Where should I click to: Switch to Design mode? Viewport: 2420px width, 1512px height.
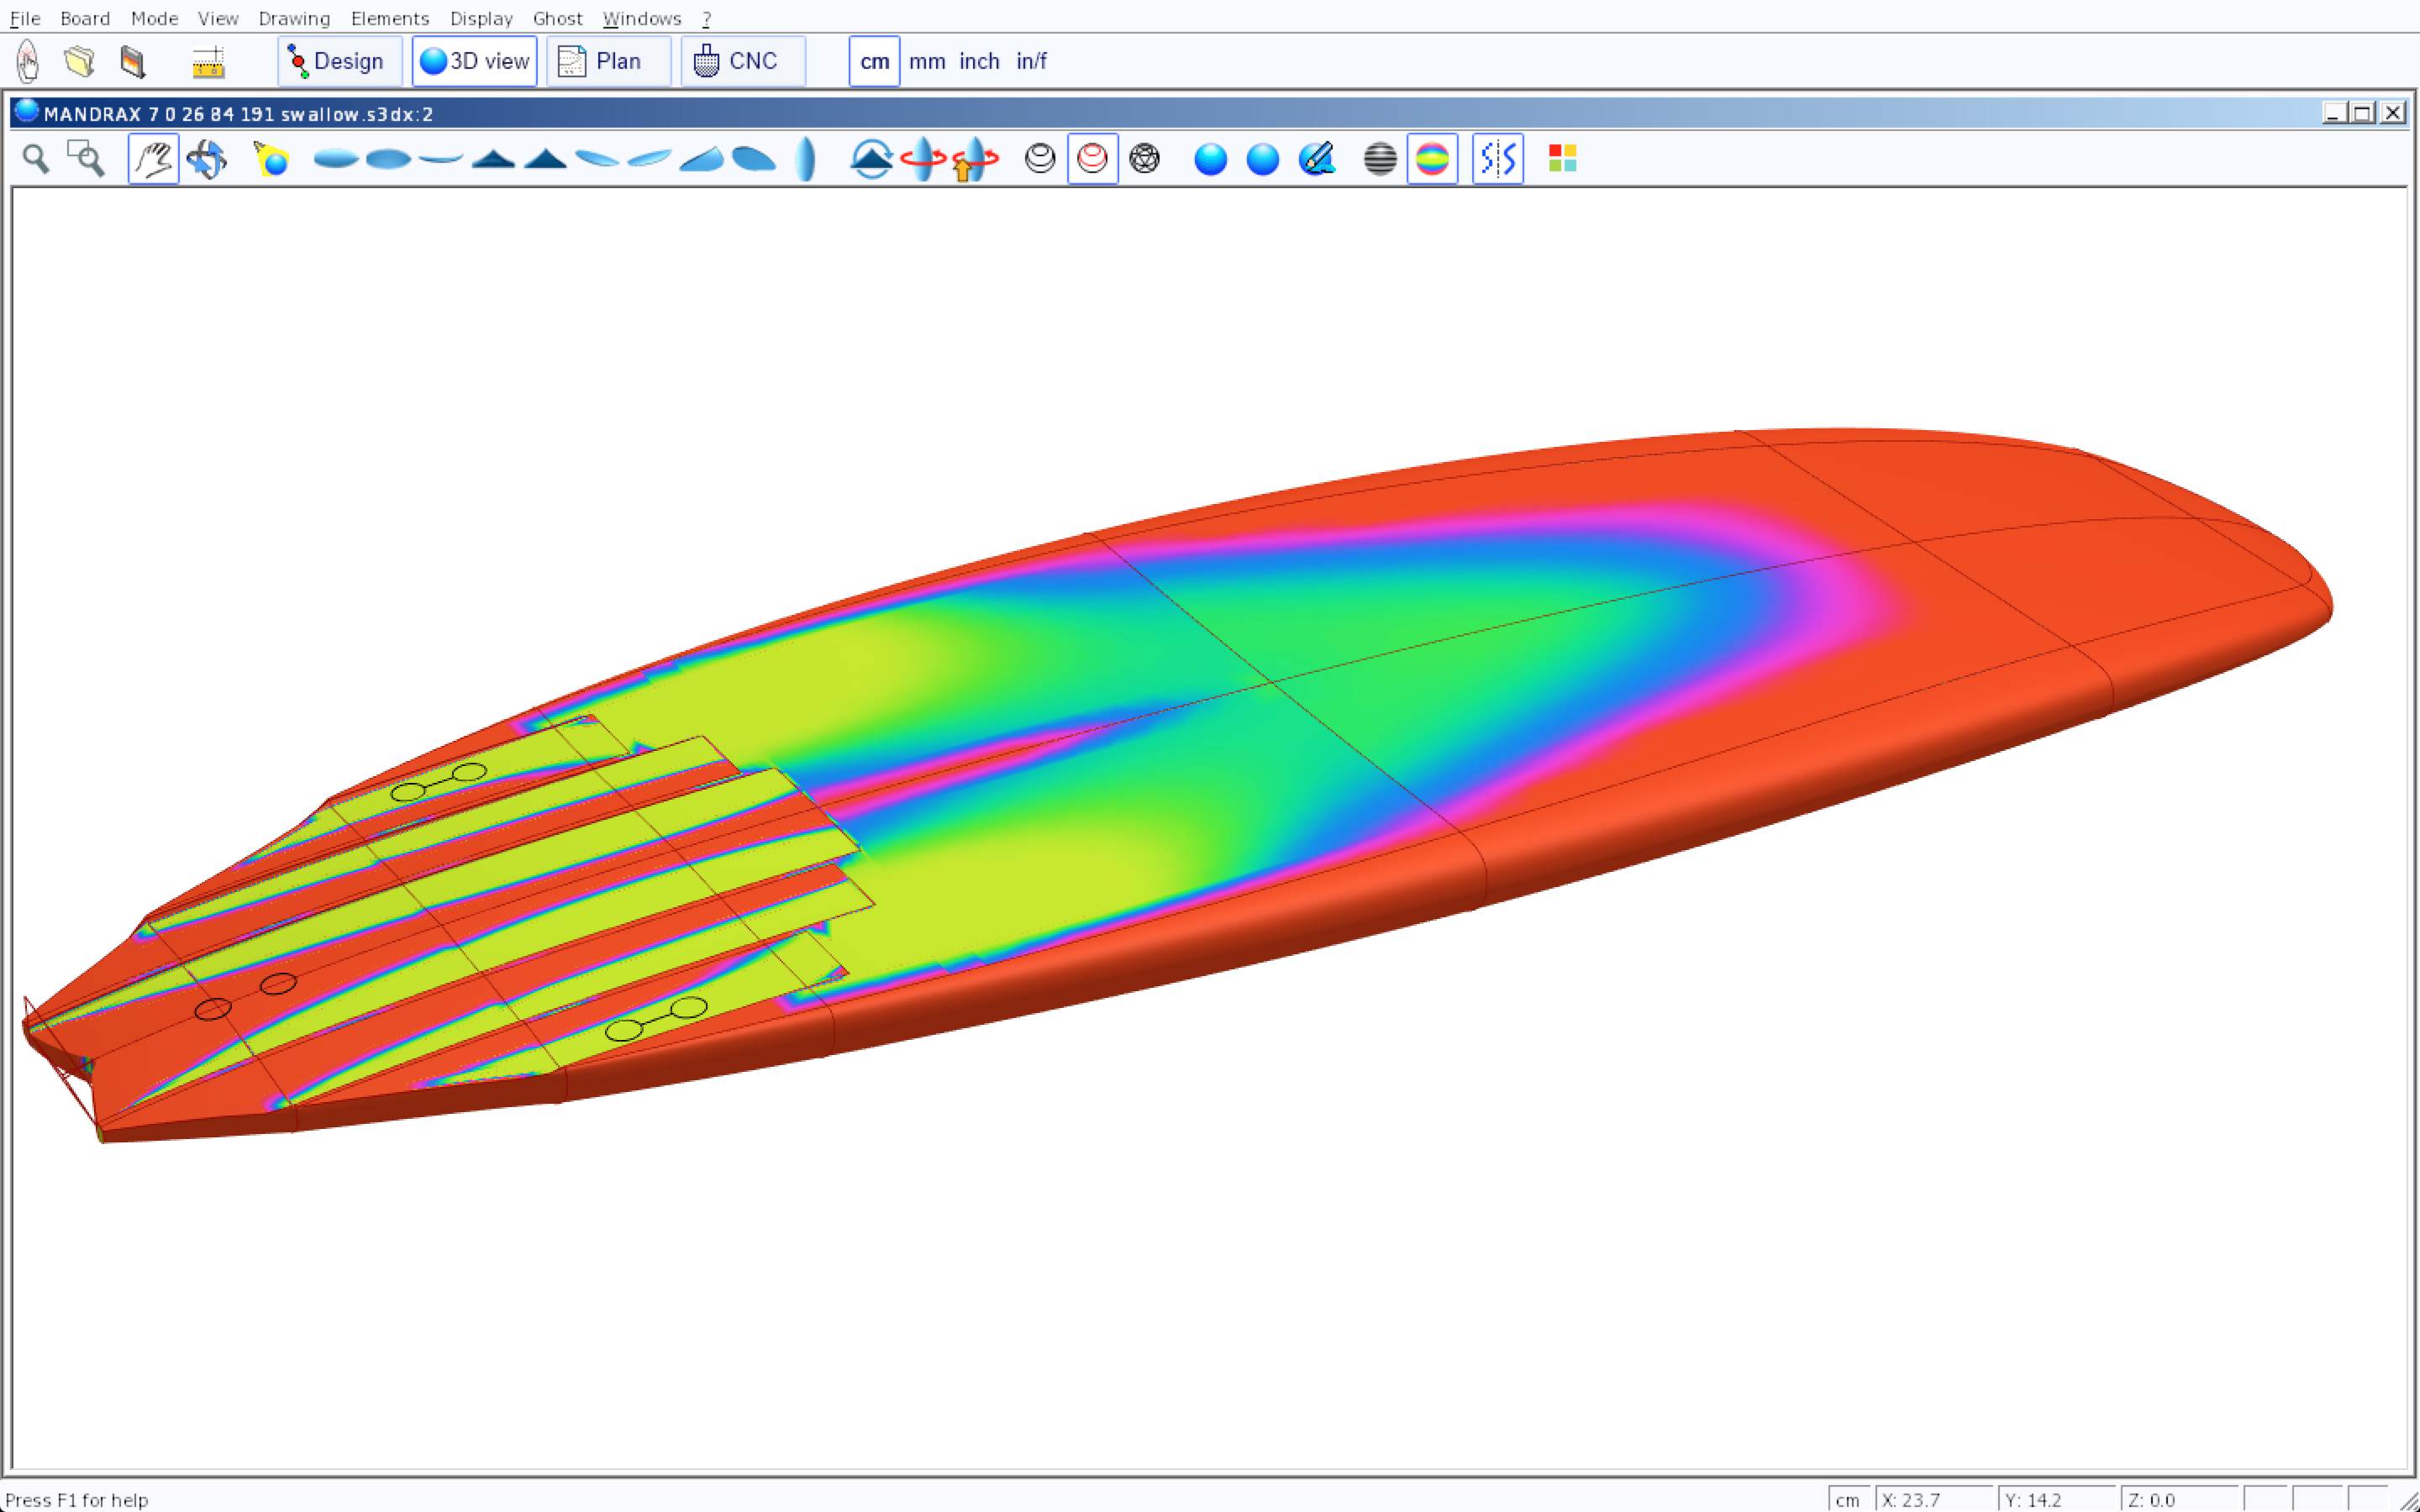pyautogui.click(x=339, y=61)
